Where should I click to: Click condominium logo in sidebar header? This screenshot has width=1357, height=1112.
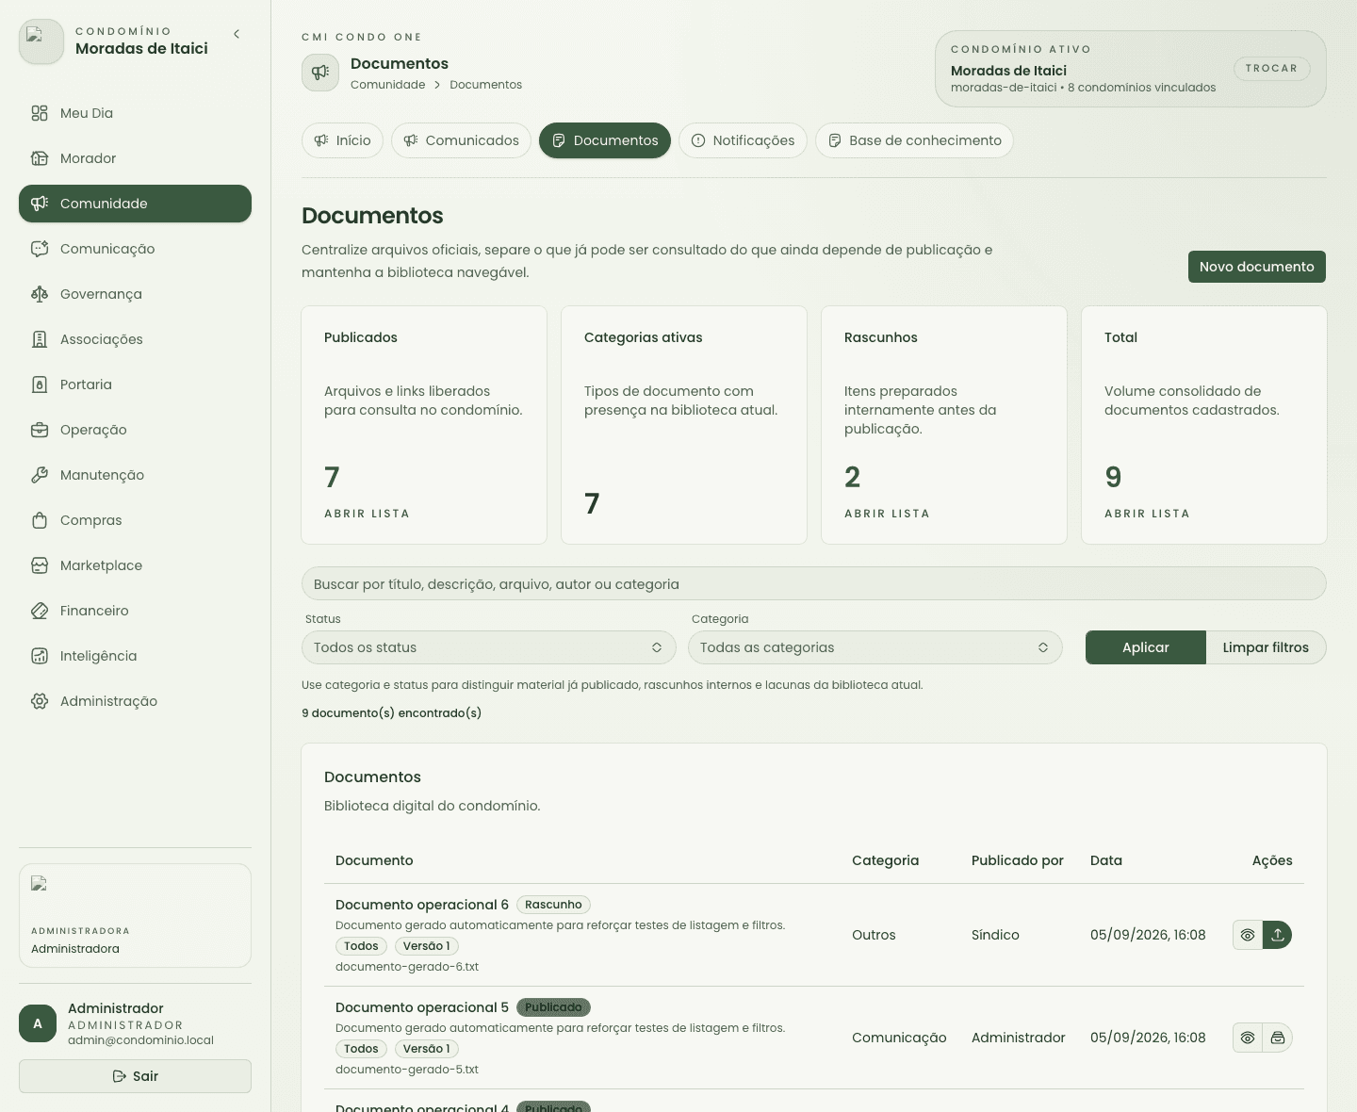pos(41,41)
